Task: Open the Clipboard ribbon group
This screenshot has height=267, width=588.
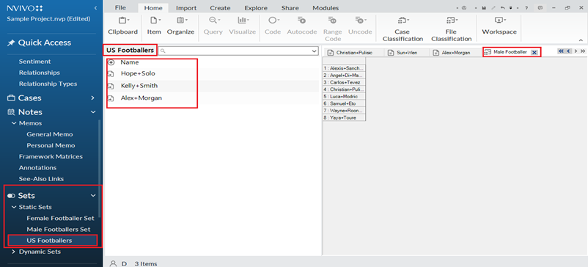Action: (122, 26)
